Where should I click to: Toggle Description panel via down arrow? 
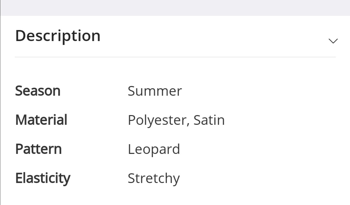coord(333,41)
